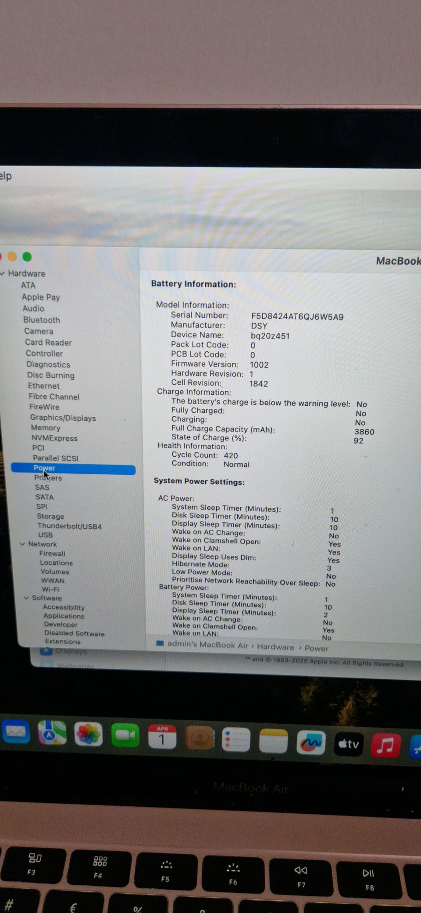Select Ethernet in the Hardware list
This screenshot has width=421, height=913.
44,386
